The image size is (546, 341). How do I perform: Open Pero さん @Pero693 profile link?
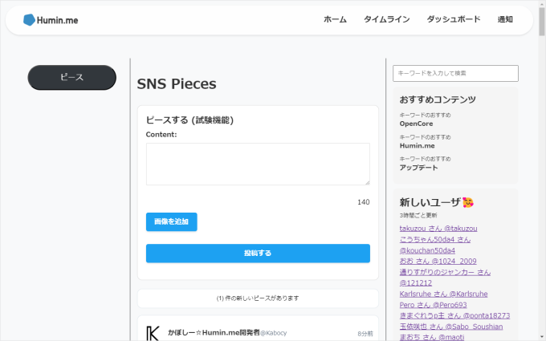pos(433,305)
